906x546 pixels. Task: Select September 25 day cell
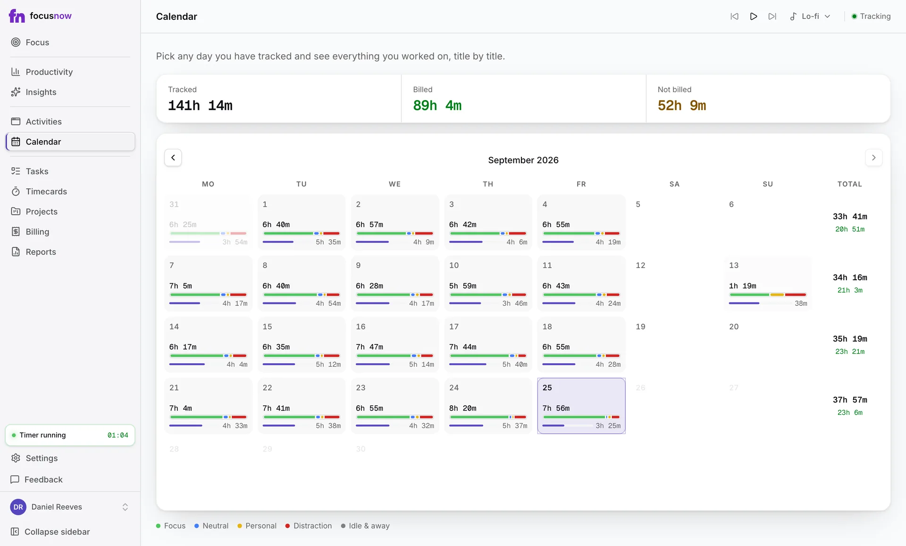click(x=581, y=406)
